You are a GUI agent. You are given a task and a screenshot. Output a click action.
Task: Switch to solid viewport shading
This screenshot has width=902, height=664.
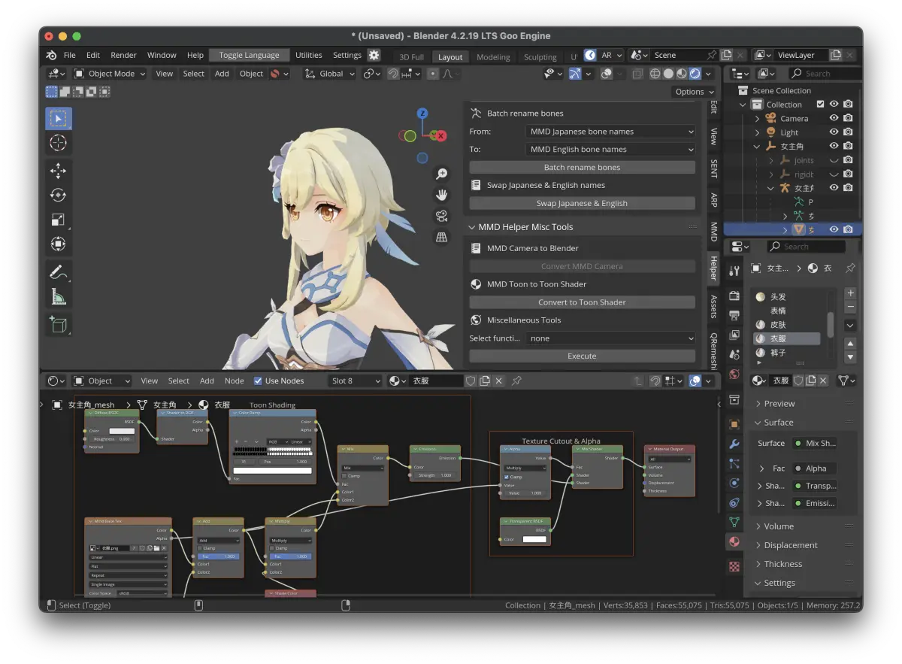(668, 74)
